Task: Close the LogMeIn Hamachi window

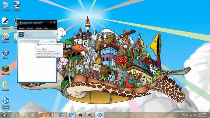Action: coord(54,23)
